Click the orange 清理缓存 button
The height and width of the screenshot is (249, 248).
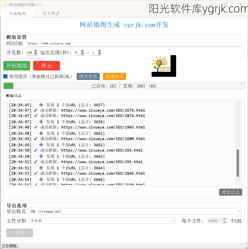click(114, 76)
